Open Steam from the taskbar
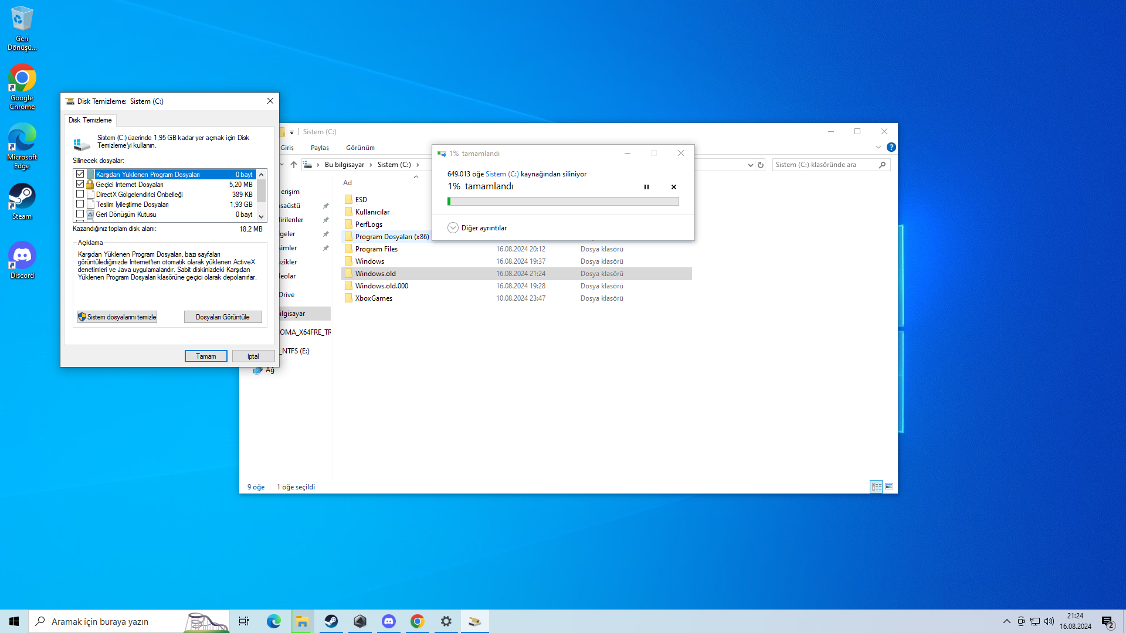The image size is (1126, 633). click(x=331, y=621)
